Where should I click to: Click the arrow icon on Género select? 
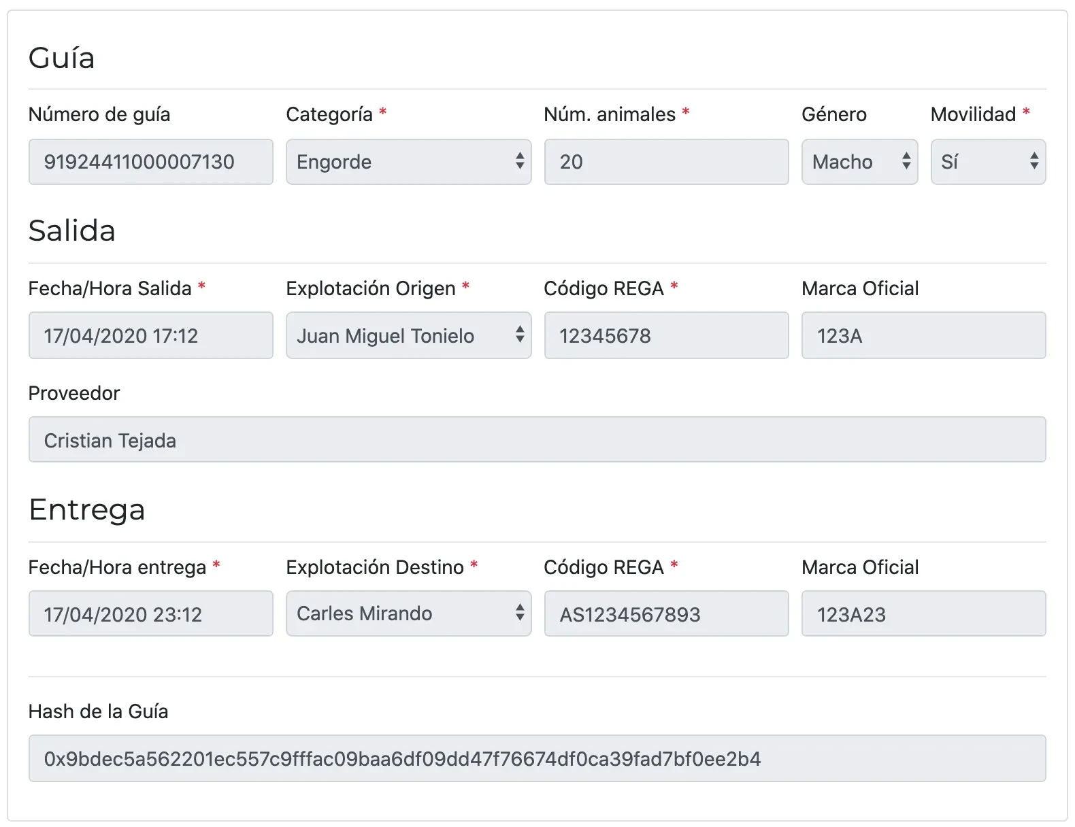coord(906,161)
